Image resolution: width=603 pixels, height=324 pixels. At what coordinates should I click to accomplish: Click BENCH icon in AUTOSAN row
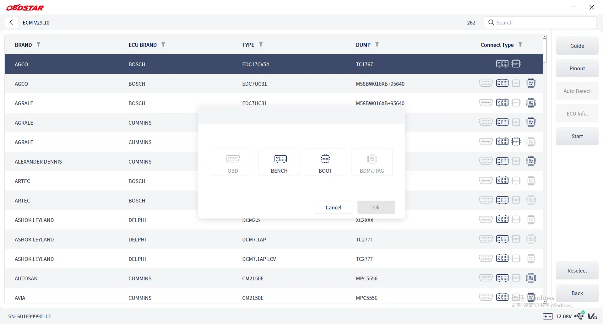(x=502, y=278)
